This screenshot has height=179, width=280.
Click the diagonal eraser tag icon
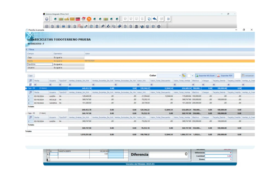click(x=119, y=26)
